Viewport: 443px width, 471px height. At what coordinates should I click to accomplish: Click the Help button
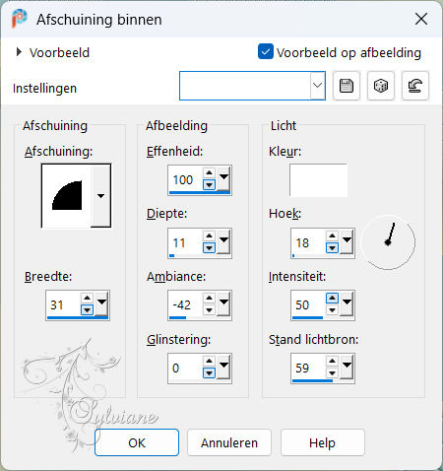click(322, 442)
